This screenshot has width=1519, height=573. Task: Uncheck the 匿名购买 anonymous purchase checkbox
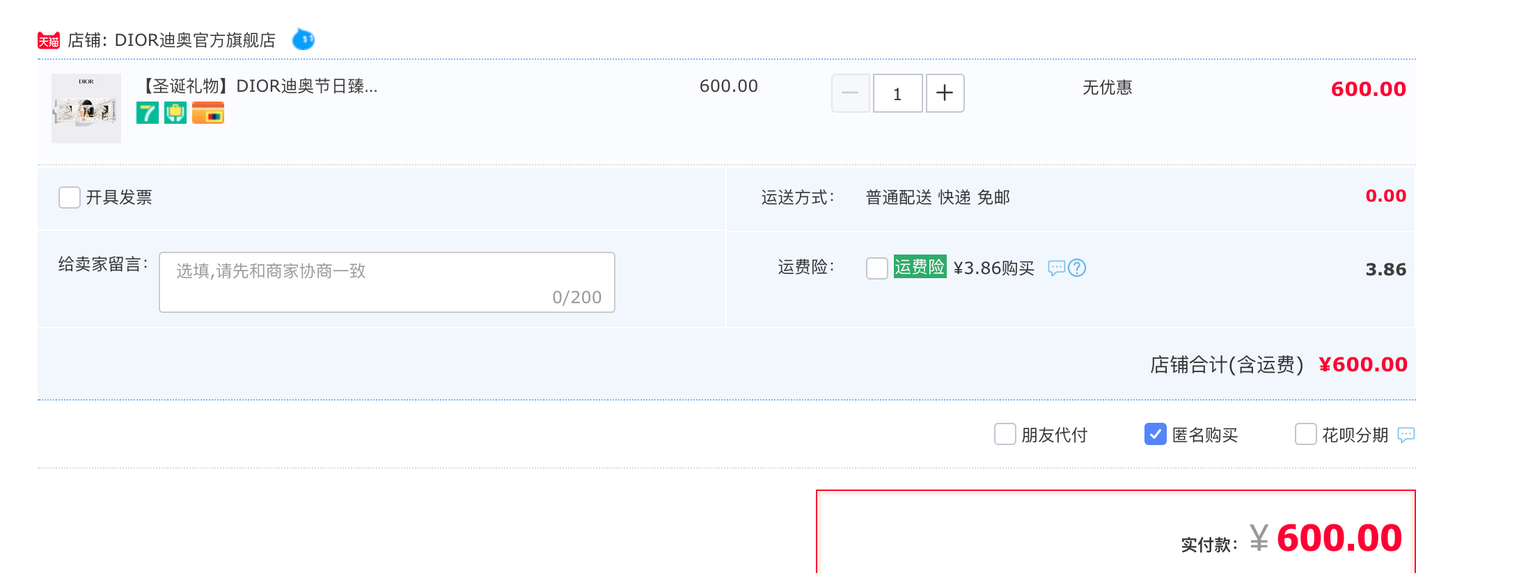point(1156,435)
